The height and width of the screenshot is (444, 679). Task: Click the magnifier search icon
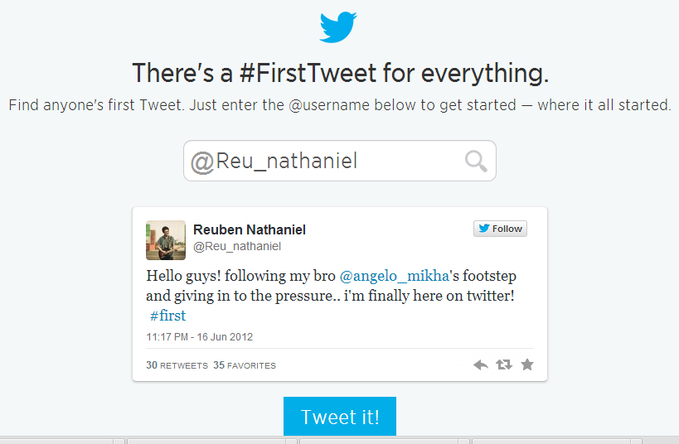(476, 161)
